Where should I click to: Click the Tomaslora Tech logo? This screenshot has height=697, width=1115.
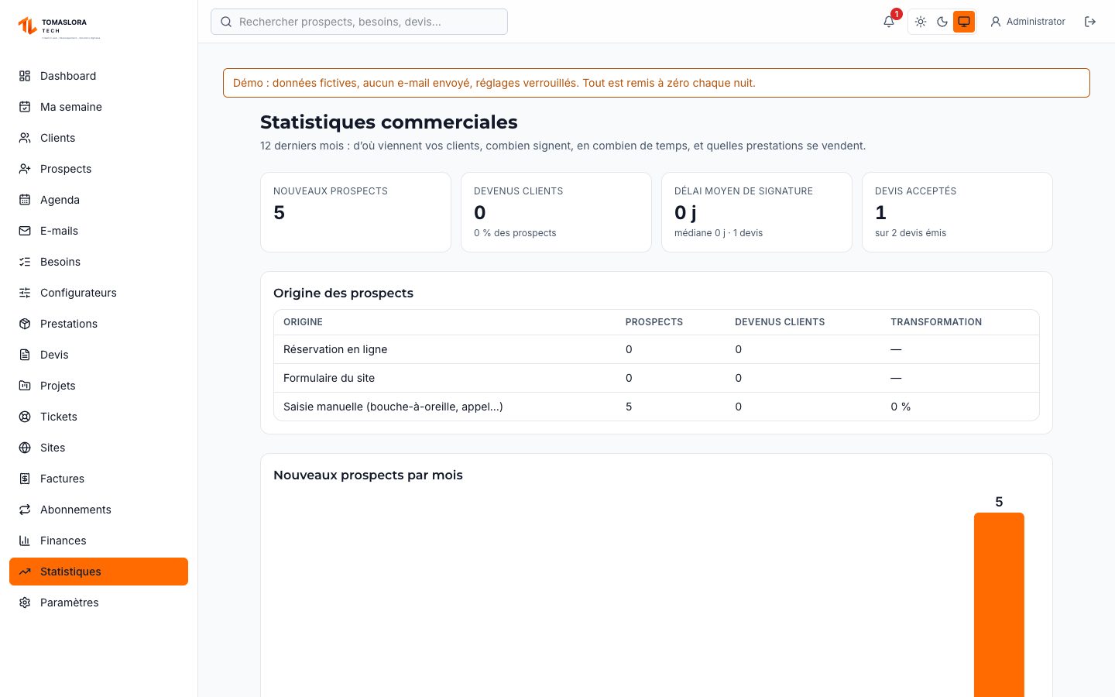tap(60, 28)
